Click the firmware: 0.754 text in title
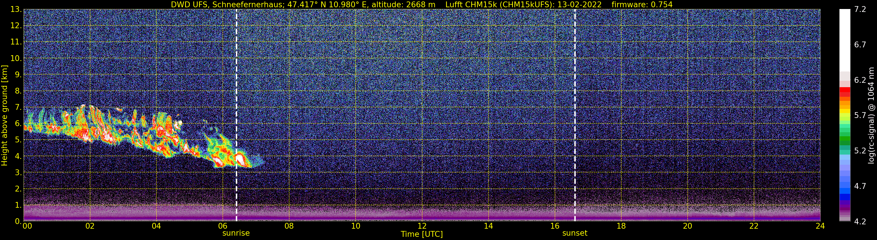This screenshot has width=877, height=240. coord(642,4)
